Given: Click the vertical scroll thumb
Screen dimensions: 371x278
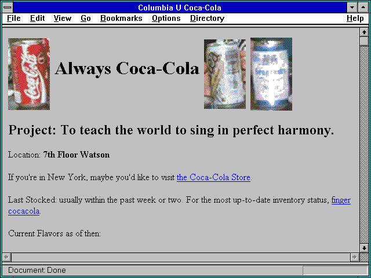Looking at the screenshot, I should click(364, 41).
